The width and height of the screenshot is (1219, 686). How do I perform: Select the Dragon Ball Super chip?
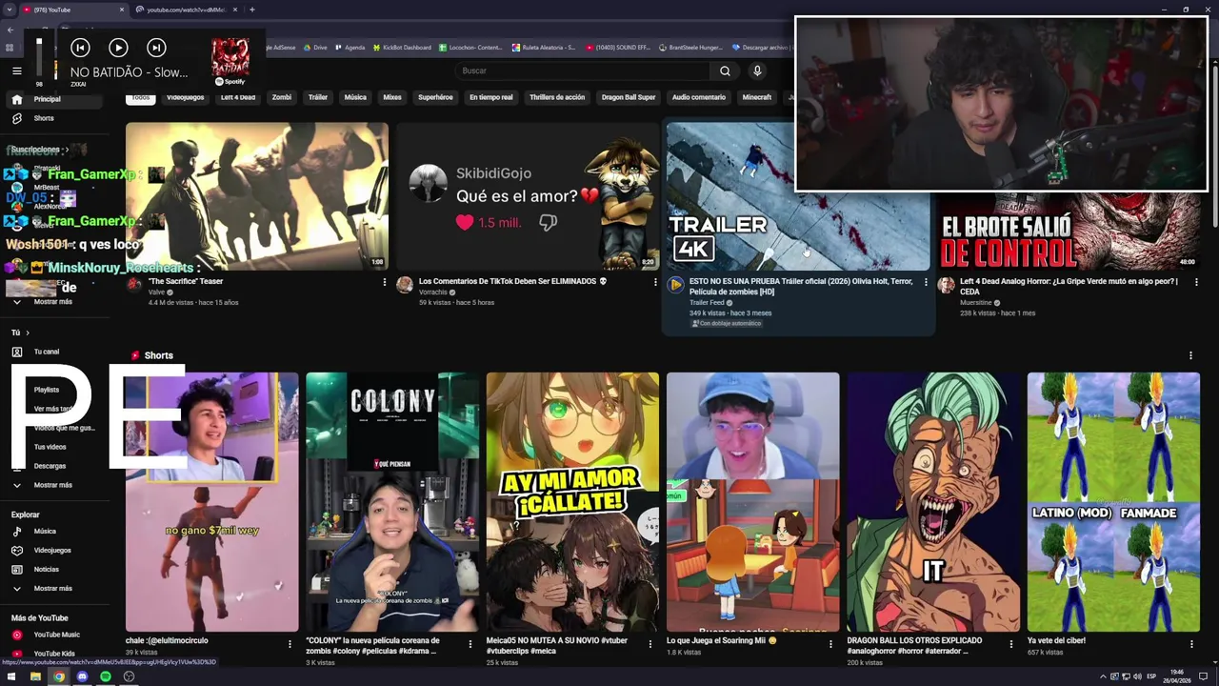click(x=629, y=97)
